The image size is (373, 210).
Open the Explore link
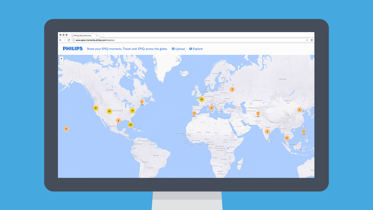pyautogui.click(x=196, y=49)
